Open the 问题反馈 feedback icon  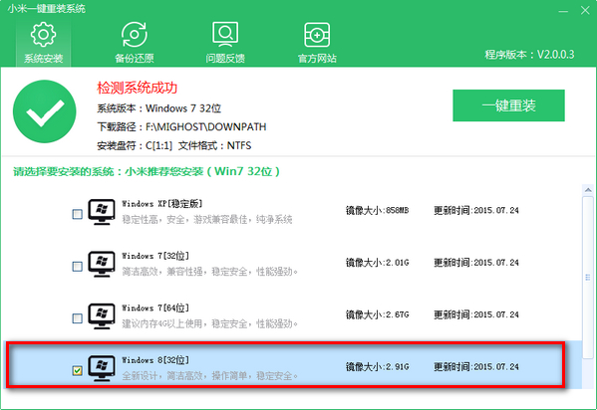225,35
